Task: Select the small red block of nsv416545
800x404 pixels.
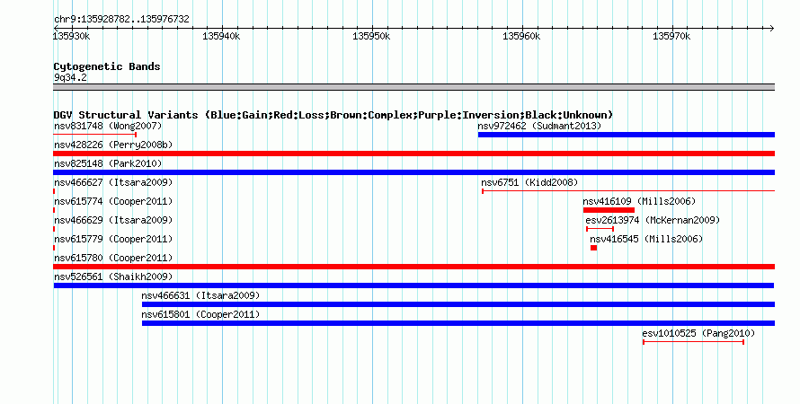Action: point(594,248)
